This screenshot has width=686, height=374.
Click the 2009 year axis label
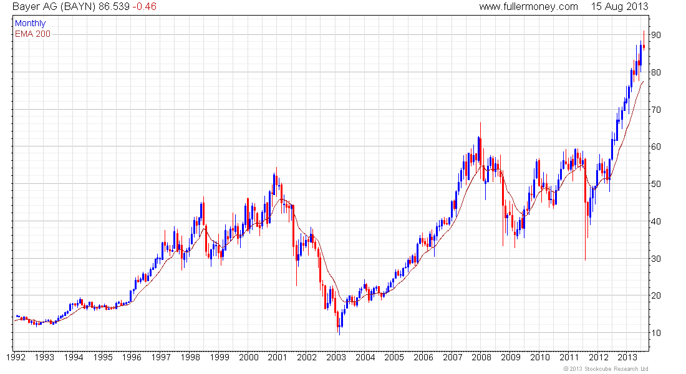[511, 357]
